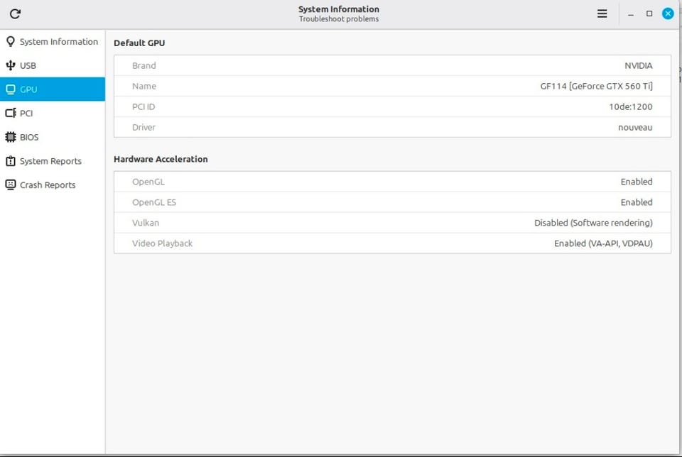
Task: Click the USB trident icon
Action: [x=11, y=65]
